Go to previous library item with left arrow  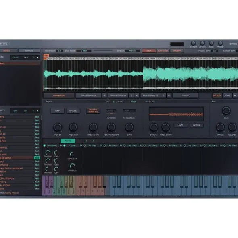(x=33, y=57)
